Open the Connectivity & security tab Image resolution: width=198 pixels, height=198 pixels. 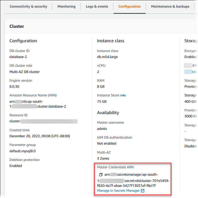(28, 7)
